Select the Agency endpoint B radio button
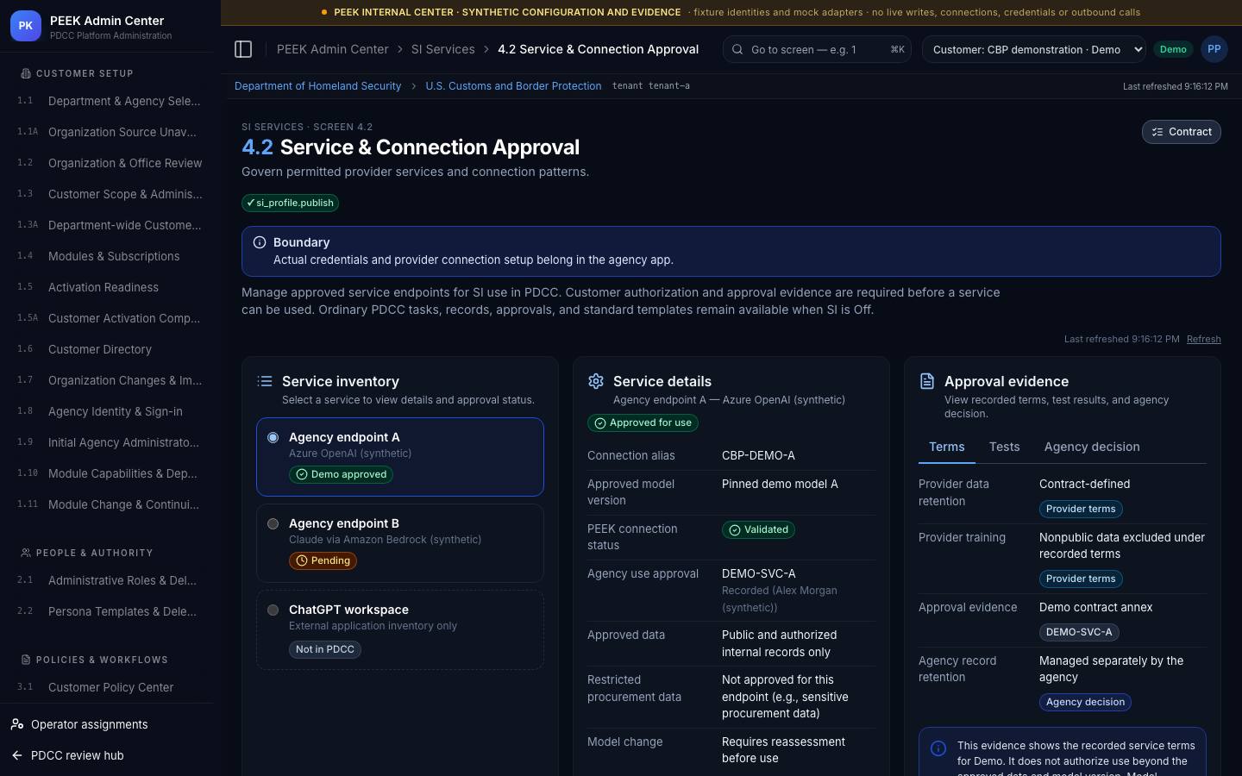The width and height of the screenshot is (1242, 776). click(x=273, y=523)
